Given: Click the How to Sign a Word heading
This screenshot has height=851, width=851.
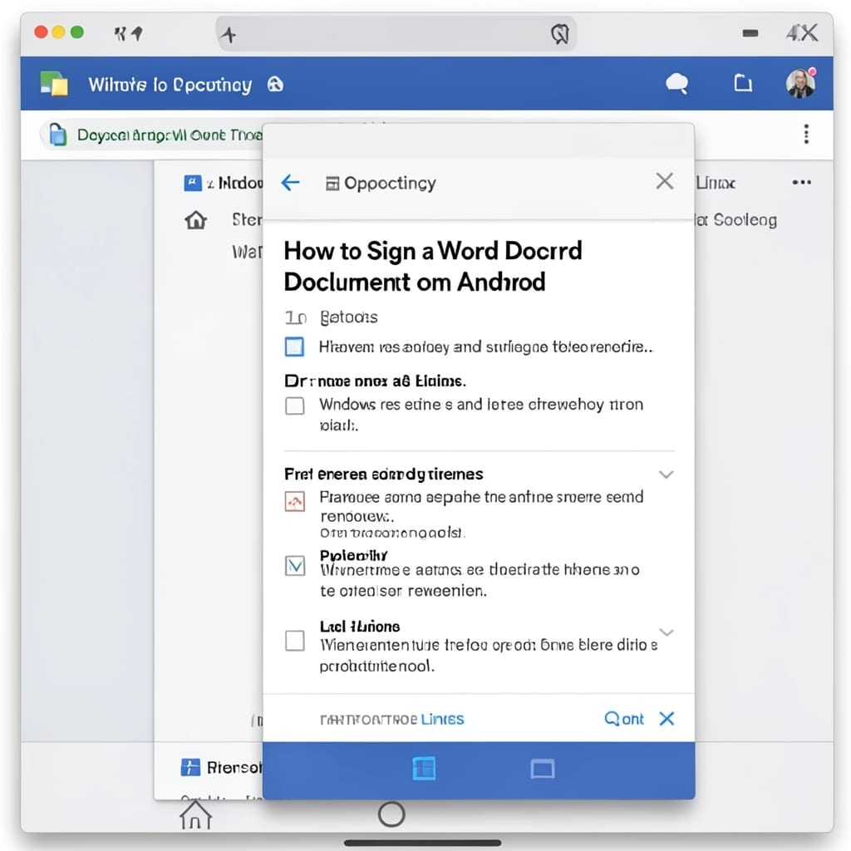Looking at the screenshot, I should click(x=432, y=266).
